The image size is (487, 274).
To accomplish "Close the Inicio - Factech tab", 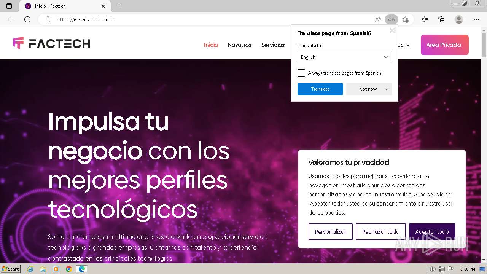I will pos(103,6).
